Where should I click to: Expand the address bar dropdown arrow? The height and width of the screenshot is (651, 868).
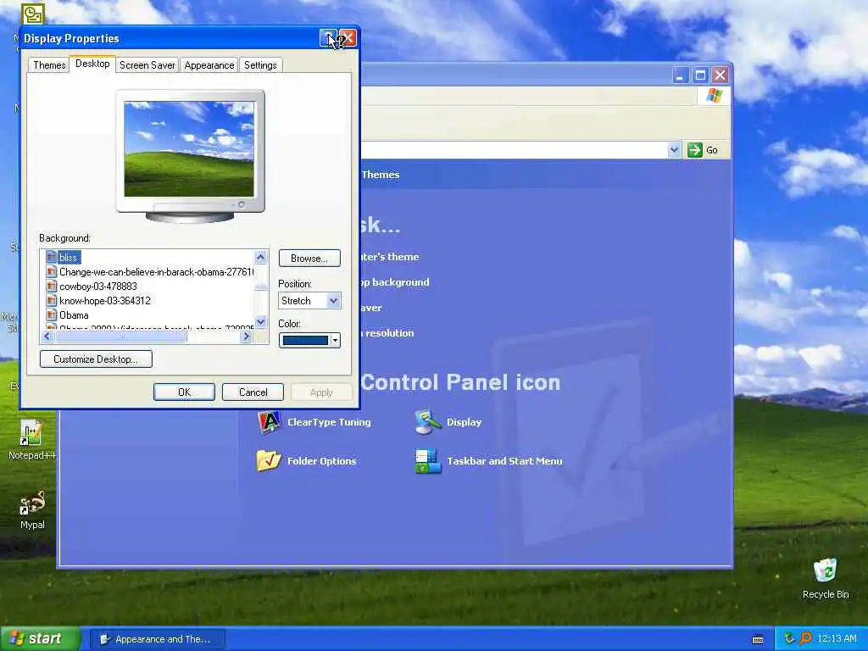674,149
